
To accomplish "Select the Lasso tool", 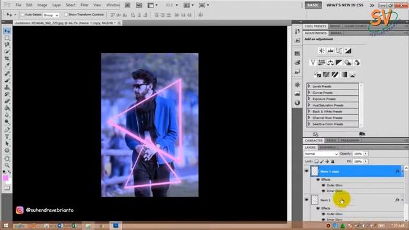I will [7, 45].
